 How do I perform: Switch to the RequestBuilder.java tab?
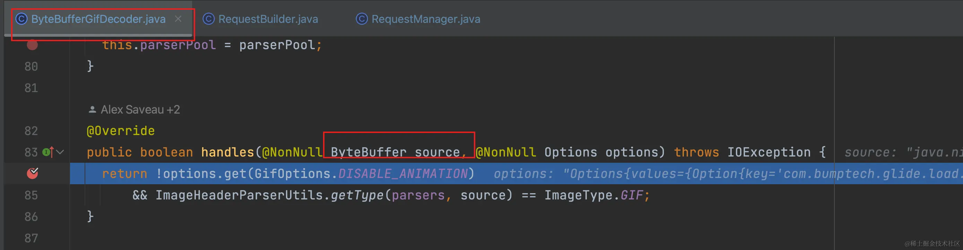point(268,19)
